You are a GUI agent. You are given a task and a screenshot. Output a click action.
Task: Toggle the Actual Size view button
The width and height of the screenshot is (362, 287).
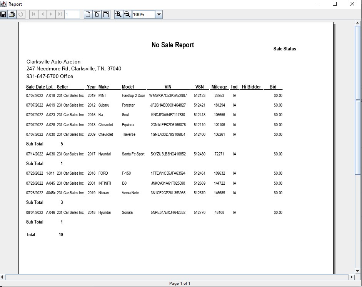click(x=88, y=15)
